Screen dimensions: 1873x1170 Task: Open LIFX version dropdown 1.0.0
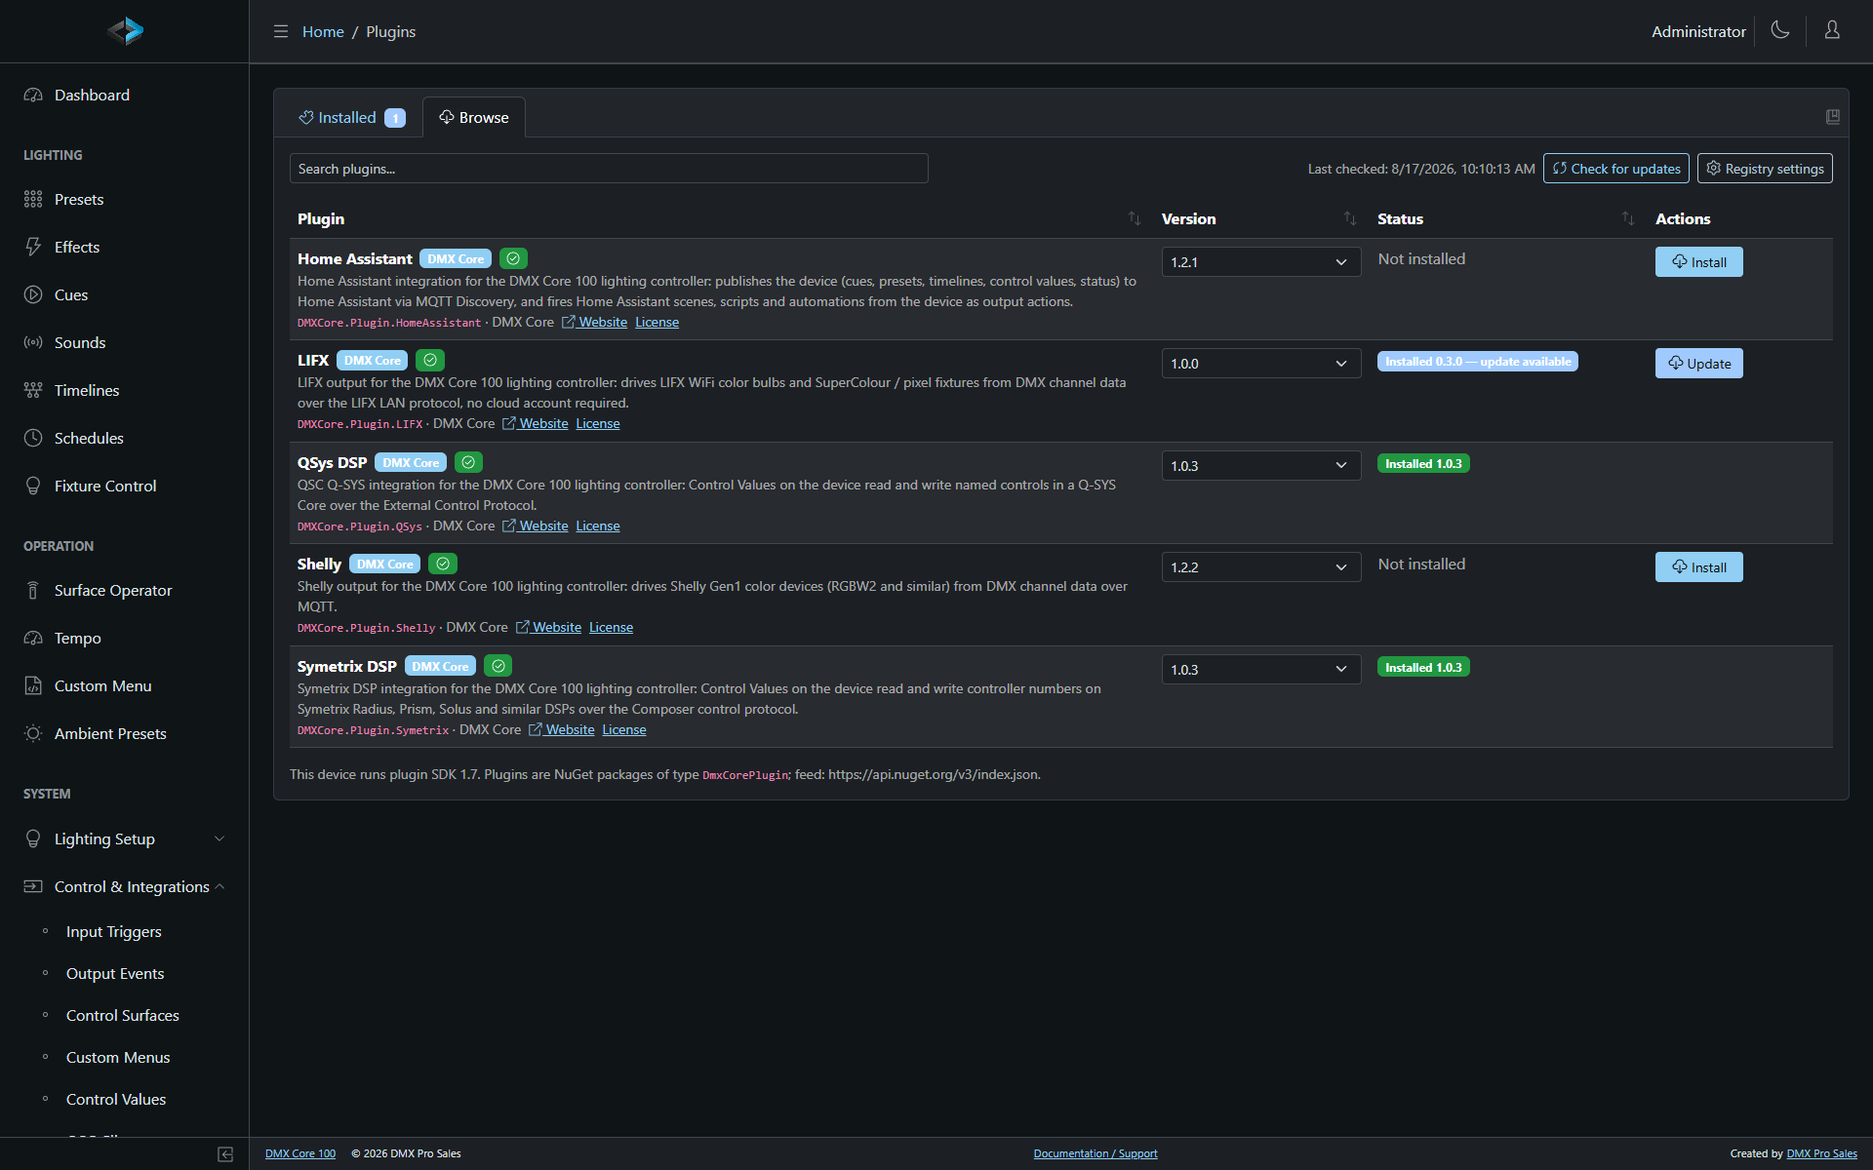click(x=1260, y=363)
